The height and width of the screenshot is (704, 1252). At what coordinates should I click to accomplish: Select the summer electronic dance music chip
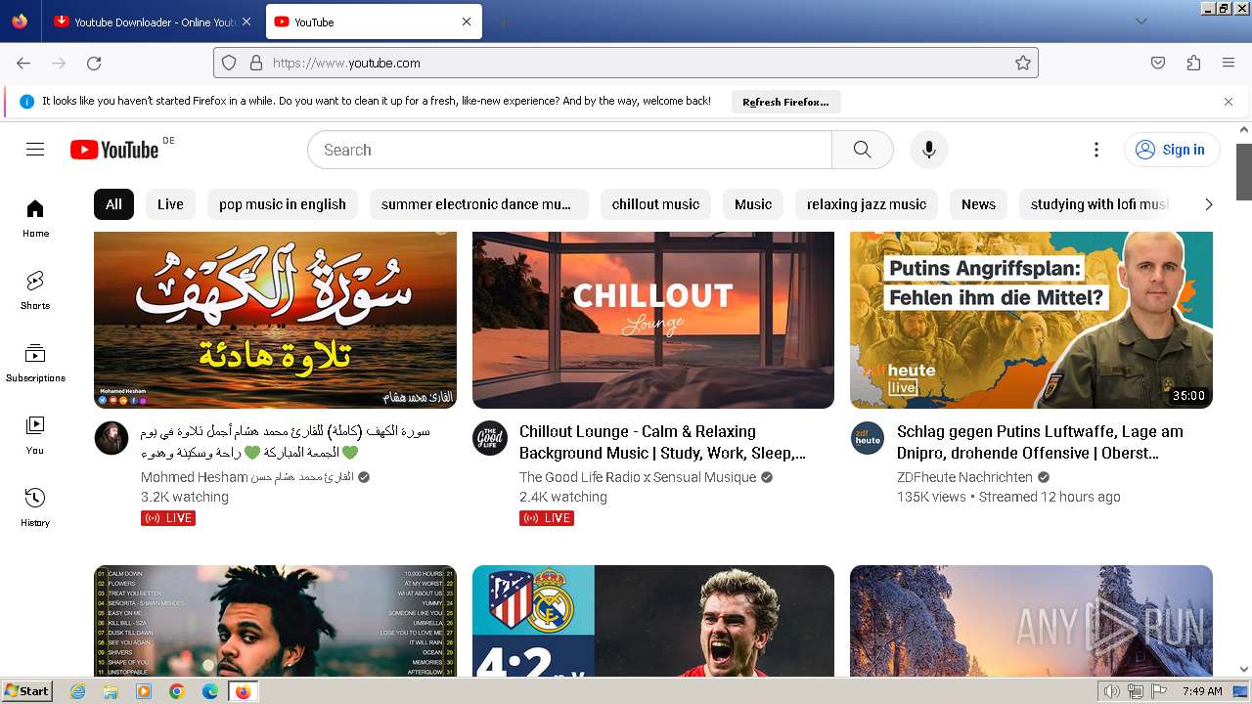(478, 204)
